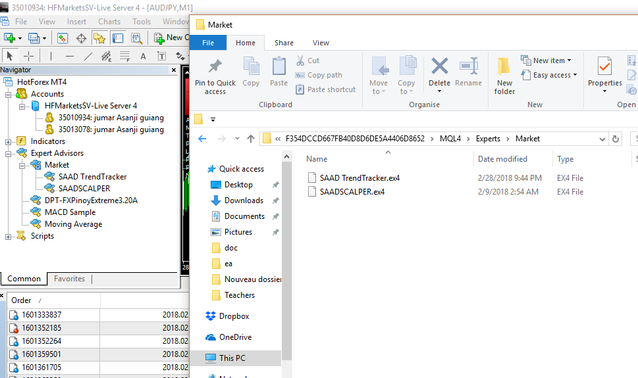Image resolution: width=638 pixels, height=378 pixels.
Task: Open the Profiles dropdown arrow
Action: pos(44,39)
